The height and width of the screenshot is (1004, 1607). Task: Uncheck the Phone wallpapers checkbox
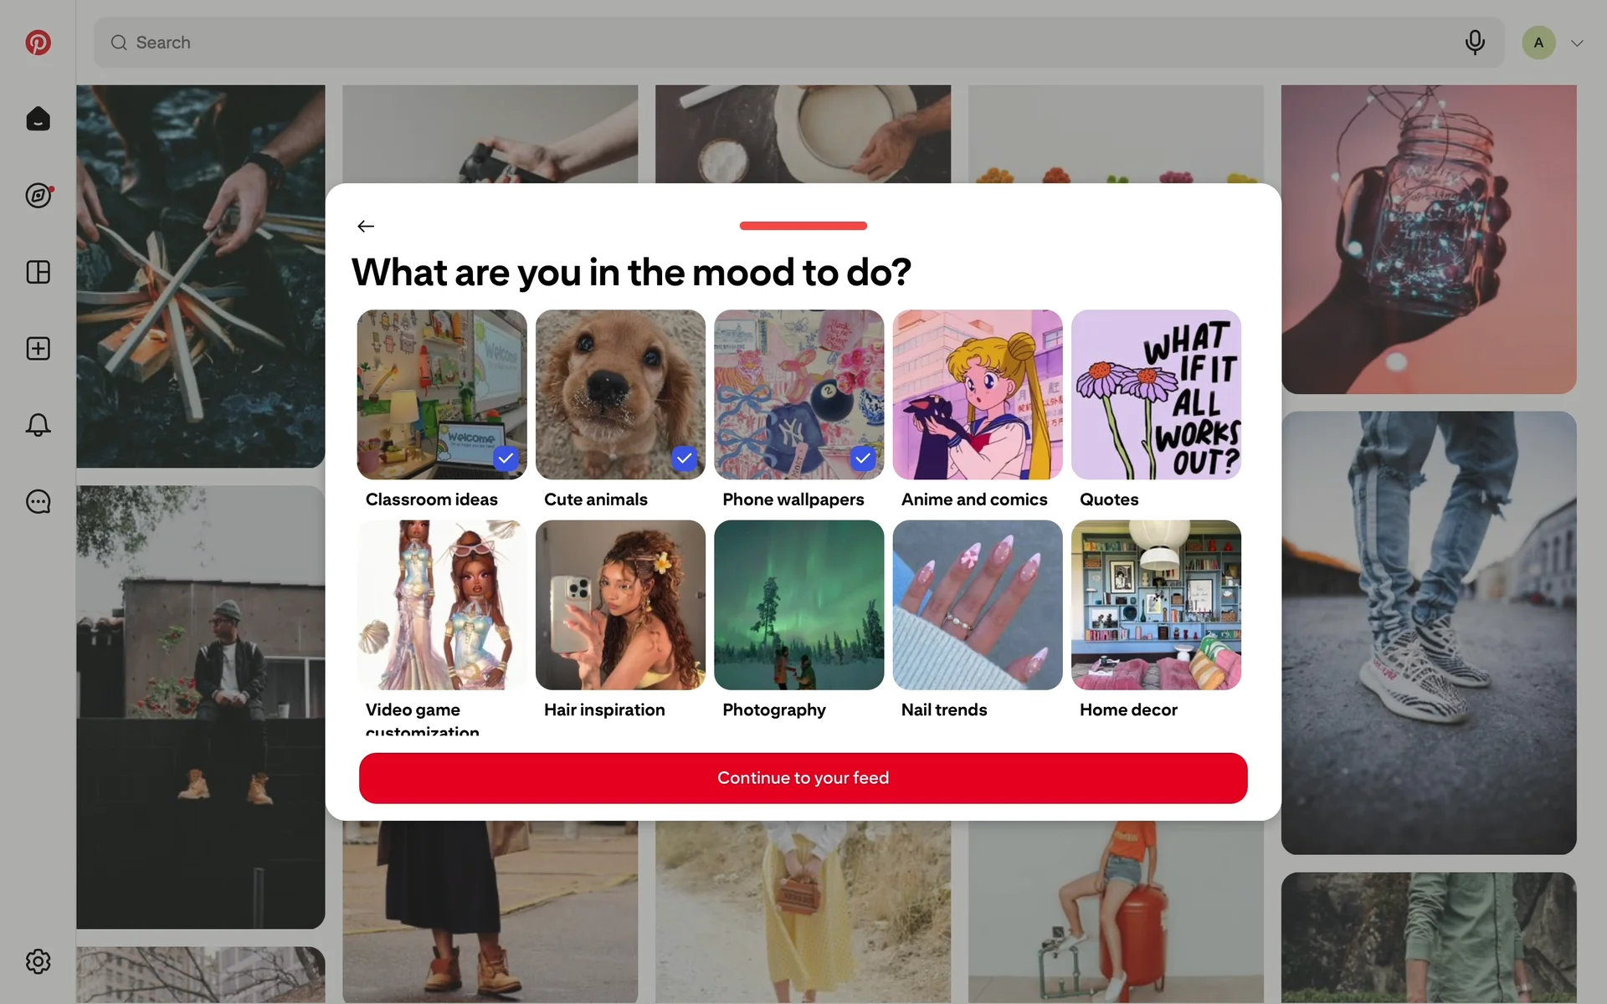863,458
